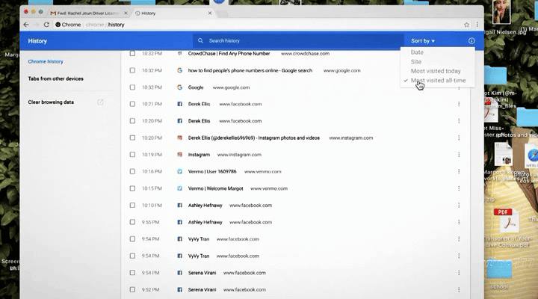Image resolution: width=538 pixels, height=299 pixels.
Task: Open the Venmo Welcome Margot history entry
Action: pos(215,188)
